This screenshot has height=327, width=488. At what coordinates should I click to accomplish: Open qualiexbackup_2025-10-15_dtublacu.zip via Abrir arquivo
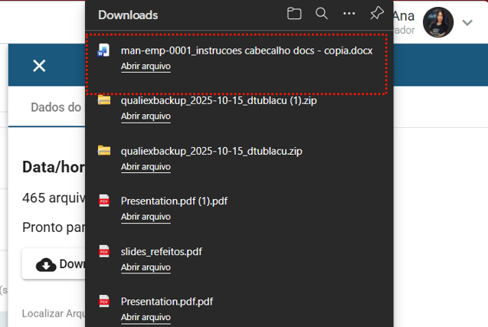click(146, 166)
